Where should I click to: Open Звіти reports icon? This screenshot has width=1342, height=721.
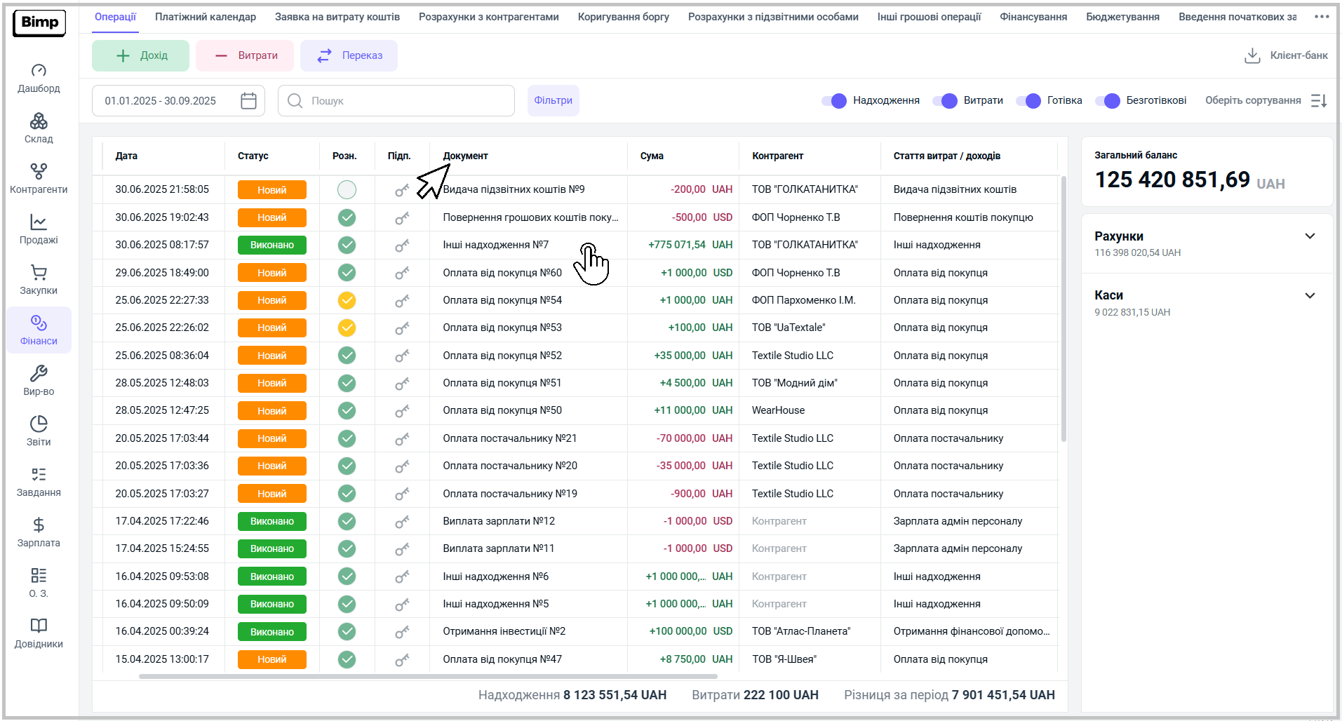(x=39, y=424)
